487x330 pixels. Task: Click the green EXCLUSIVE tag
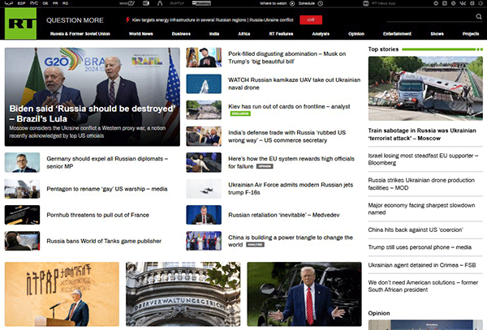point(240,114)
